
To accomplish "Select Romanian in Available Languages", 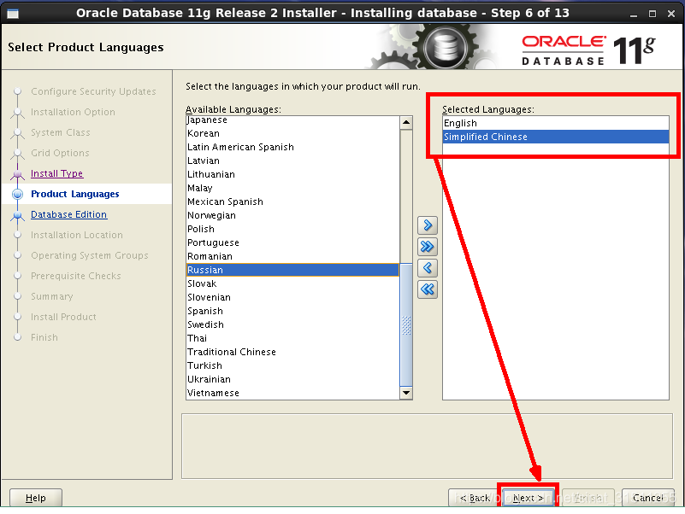I will (x=292, y=256).
